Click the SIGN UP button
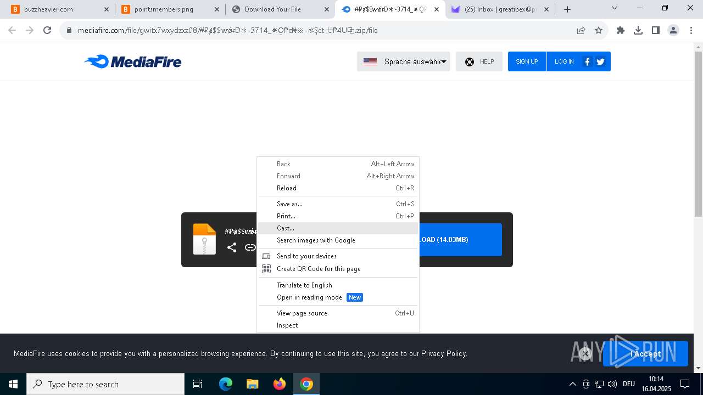This screenshot has height=395, width=703. click(x=527, y=61)
